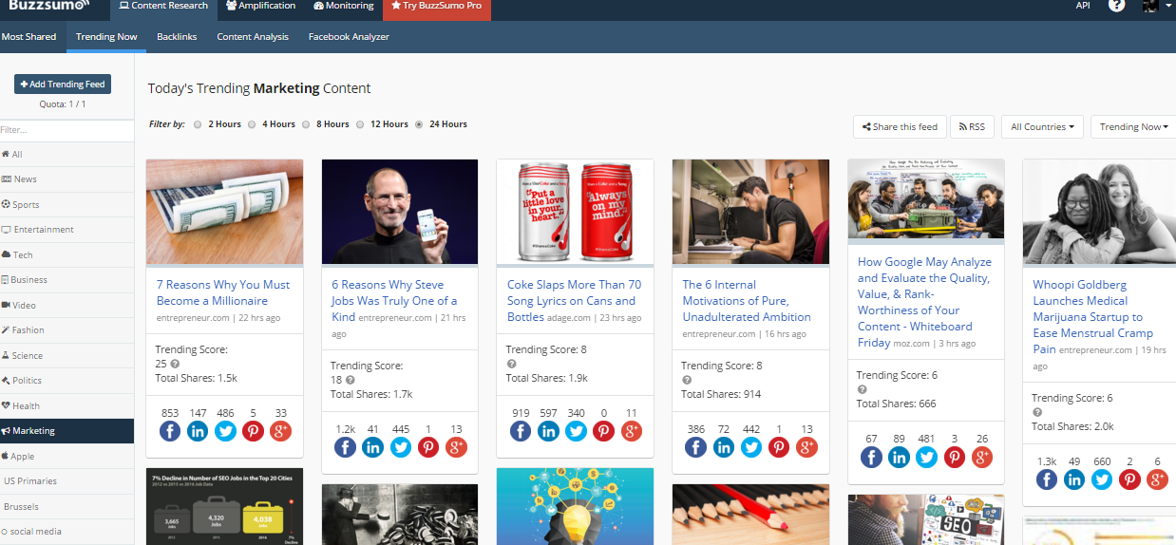
Task: Switch to the Facebook Analyzer tab
Action: 349,36
